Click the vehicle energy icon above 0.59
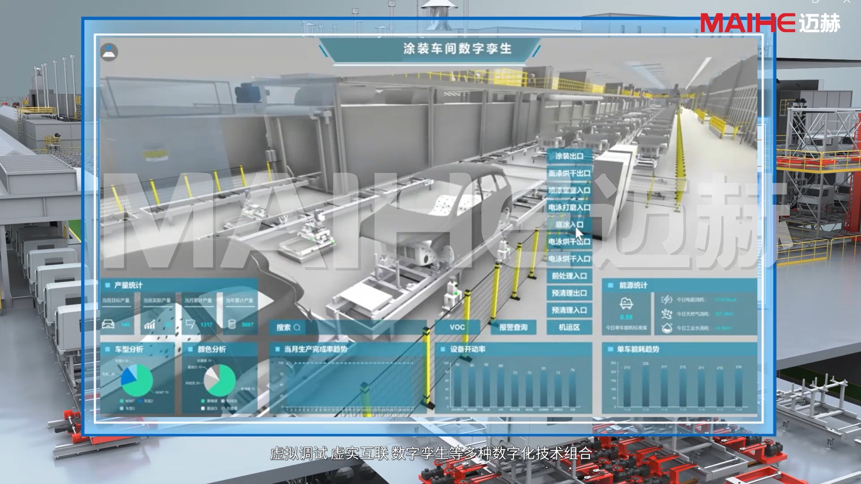Viewport: 861px width, 484px height. click(626, 303)
